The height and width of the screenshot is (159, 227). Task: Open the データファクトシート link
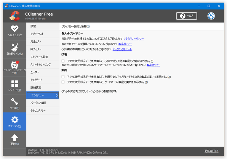coord(122,49)
